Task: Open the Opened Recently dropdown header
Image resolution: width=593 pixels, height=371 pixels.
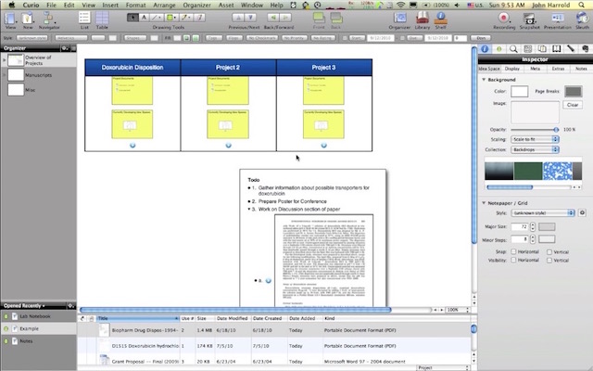Action: click(x=24, y=305)
